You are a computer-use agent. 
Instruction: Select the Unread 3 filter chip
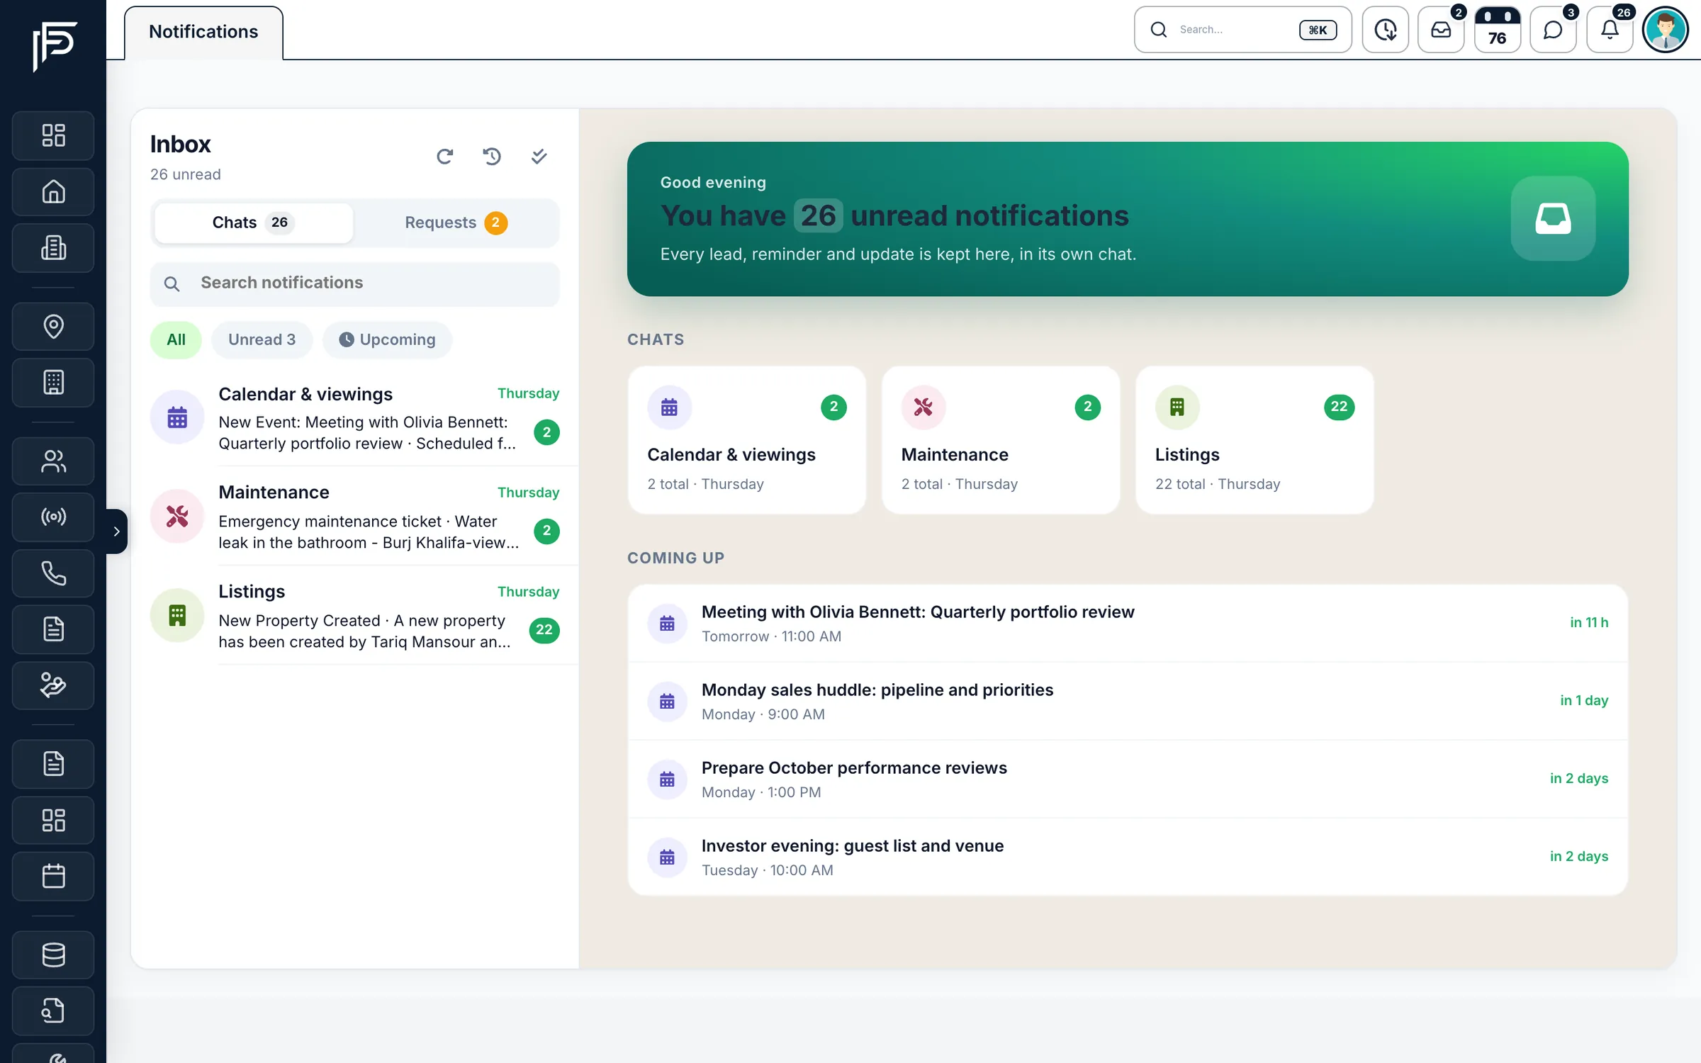pos(262,339)
